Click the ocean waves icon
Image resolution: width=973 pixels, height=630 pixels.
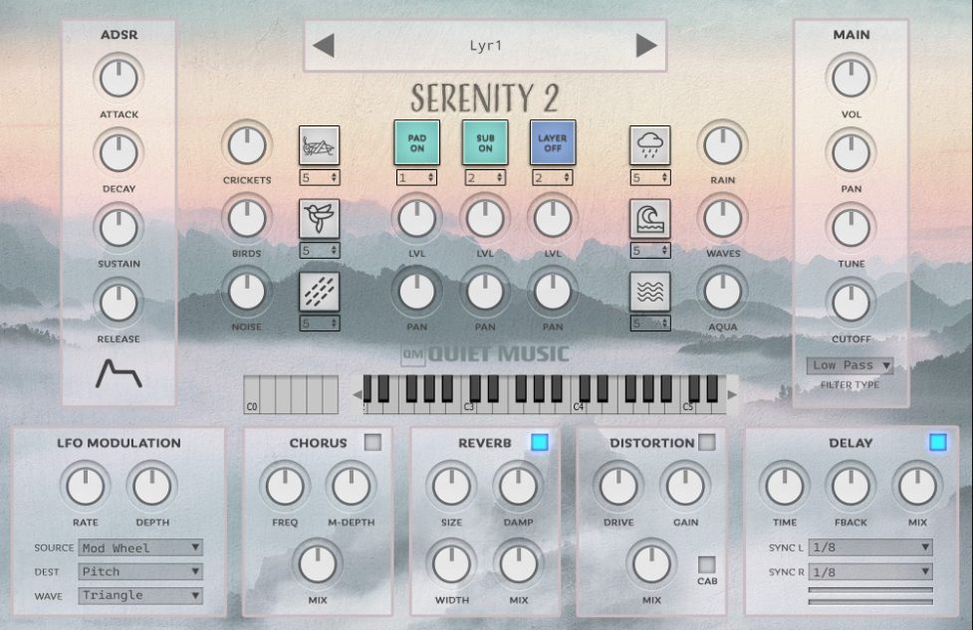649,218
